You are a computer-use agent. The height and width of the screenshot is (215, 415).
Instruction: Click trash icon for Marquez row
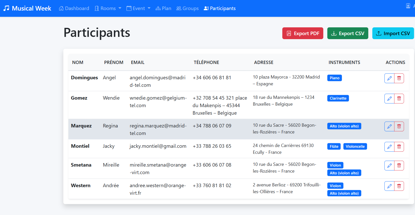click(399, 126)
